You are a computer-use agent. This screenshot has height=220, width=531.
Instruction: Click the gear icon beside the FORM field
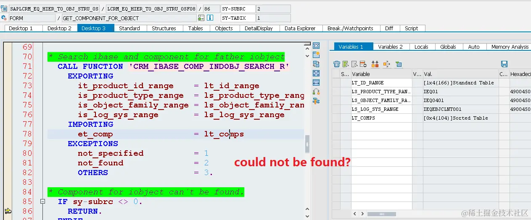(4, 18)
